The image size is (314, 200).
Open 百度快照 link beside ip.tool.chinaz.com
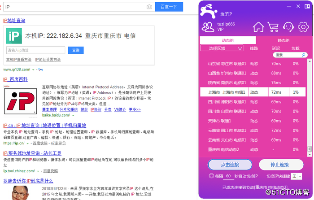click(50, 171)
